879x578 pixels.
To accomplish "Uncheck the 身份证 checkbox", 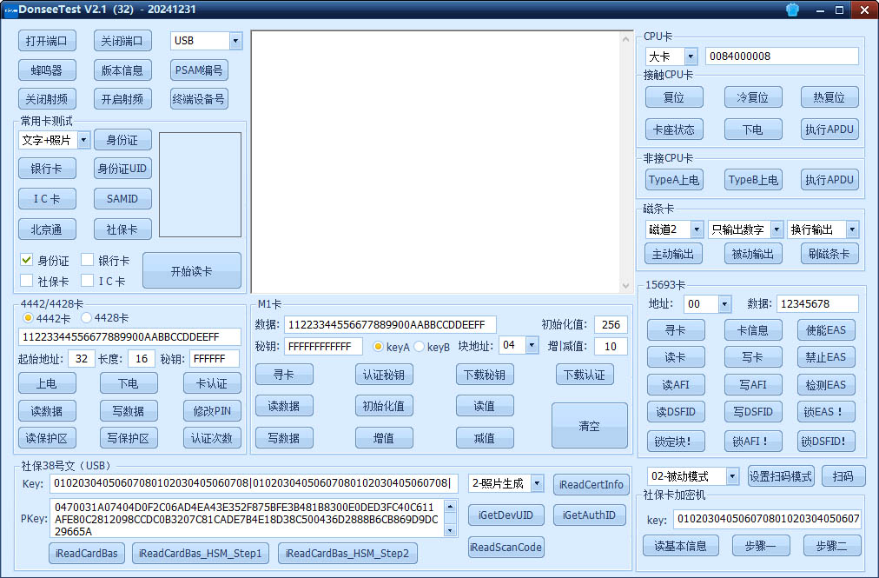I will click(26, 258).
